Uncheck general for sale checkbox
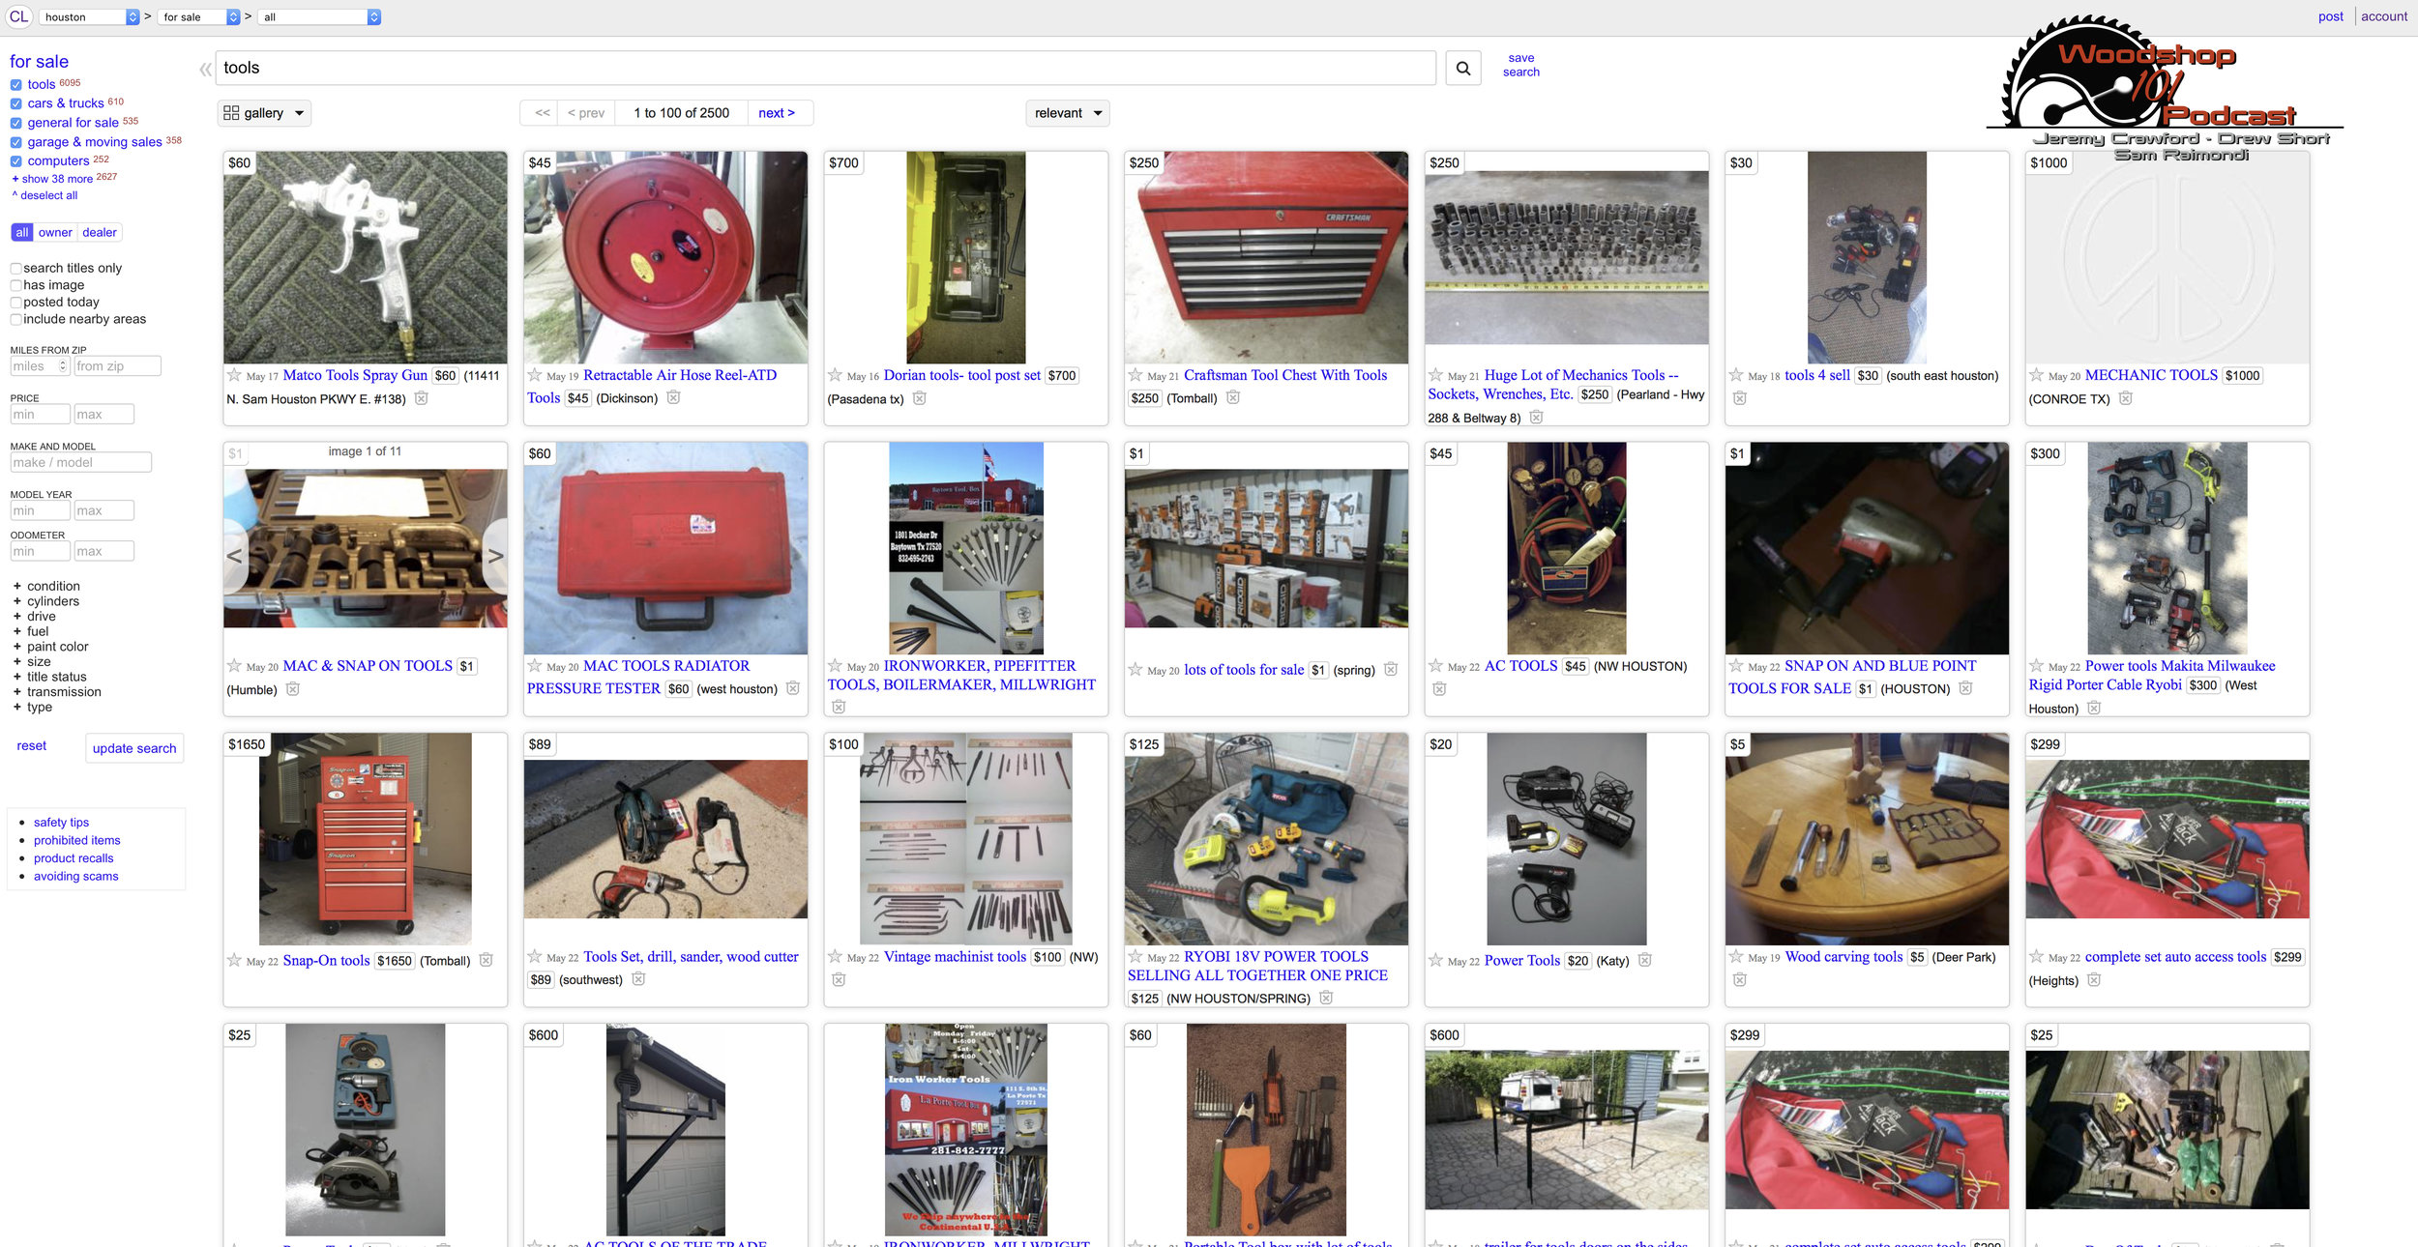This screenshot has width=2418, height=1247. pos(15,124)
